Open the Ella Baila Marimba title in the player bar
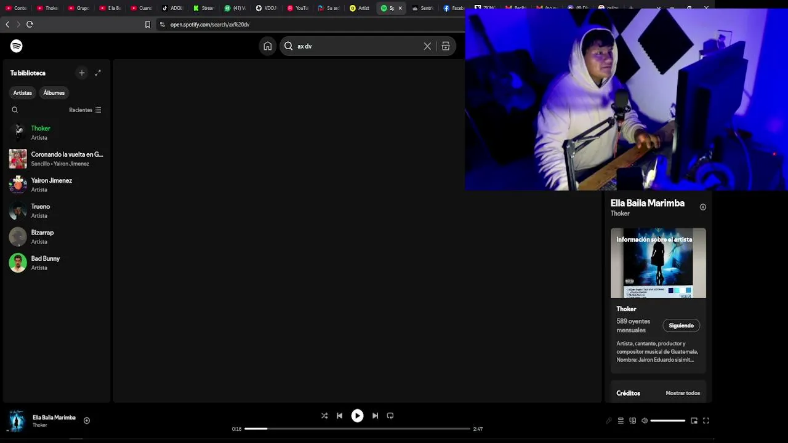The height and width of the screenshot is (443, 788). [x=54, y=417]
